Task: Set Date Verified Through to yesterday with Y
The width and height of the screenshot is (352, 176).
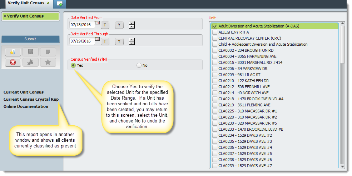Action: [x=119, y=41]
